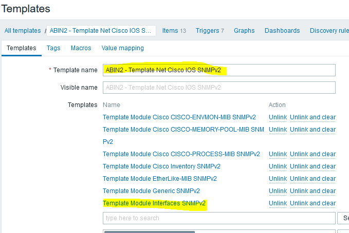Open Template Module Generic SNMPv2
Image resolution: width=349 pixels, height=233 pixels.
coord(151,191)
